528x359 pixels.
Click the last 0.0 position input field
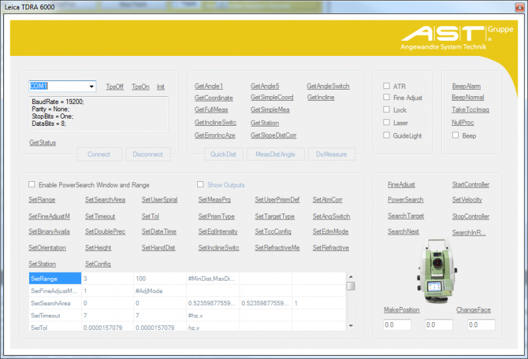pos(482,325)
